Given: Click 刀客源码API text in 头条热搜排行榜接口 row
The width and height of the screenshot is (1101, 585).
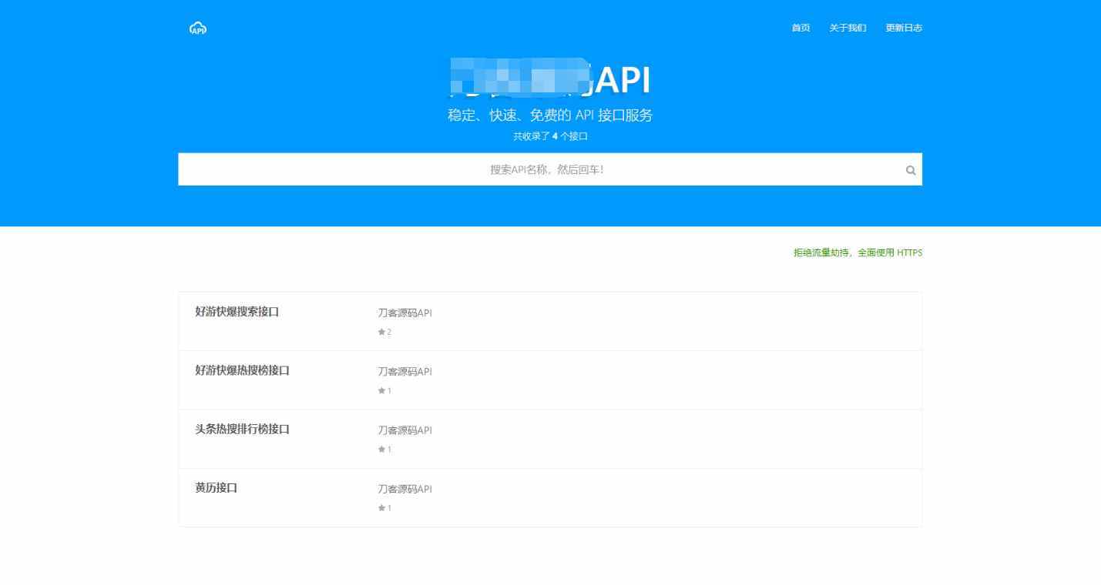Looking at the screenshot, I should click(x=404, y=430).
